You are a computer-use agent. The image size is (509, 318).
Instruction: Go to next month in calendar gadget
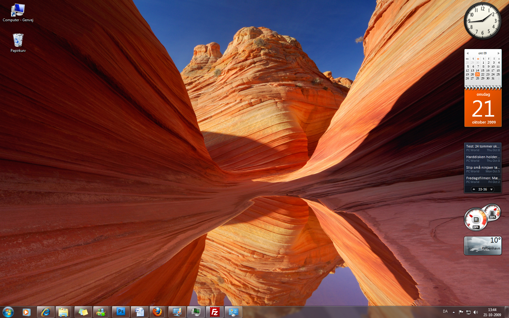(498, 53)
